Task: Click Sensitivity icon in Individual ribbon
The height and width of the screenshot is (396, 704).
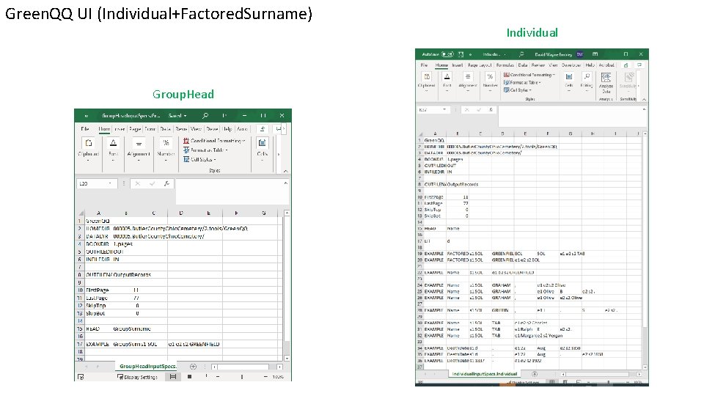Action: coord(628,77)
